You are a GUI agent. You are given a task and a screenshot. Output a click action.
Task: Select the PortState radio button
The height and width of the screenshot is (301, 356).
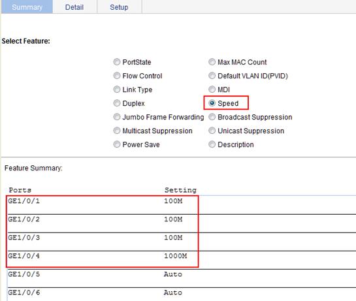coord(117,62)
